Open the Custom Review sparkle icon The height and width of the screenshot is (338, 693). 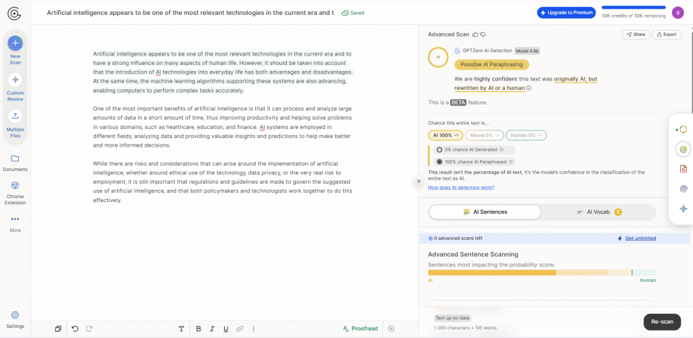click(x=15, y=80)
